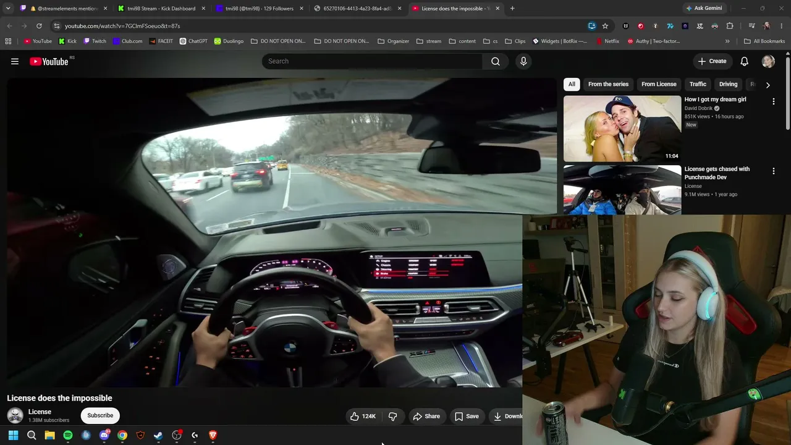Open the Netflix bookmark
This screenshot has width=791, height=445.
pyautogui.click(x=607, y=41)
